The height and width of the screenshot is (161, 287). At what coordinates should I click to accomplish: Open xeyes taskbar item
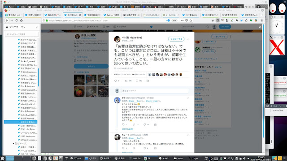point(178,158)
